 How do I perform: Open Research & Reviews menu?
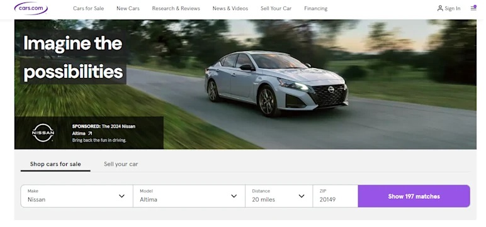176,8
